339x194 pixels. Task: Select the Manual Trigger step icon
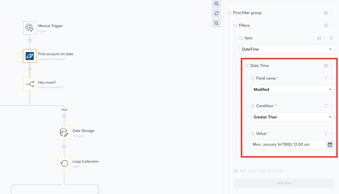30,28
